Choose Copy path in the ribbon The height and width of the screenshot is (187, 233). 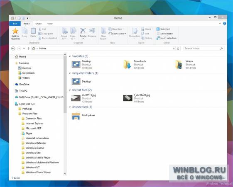(x=45, y=34)
